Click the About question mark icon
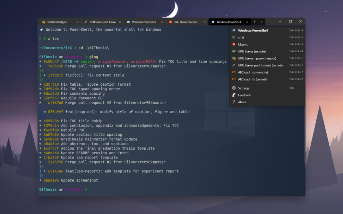Image resolution: width=343 pixels, height=214 pixels. tap(234, 102)
